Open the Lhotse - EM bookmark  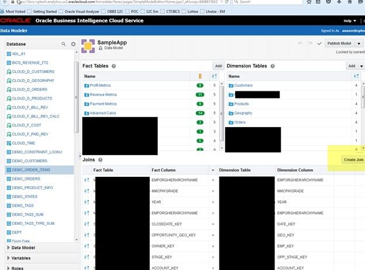(x=213, y=12)
